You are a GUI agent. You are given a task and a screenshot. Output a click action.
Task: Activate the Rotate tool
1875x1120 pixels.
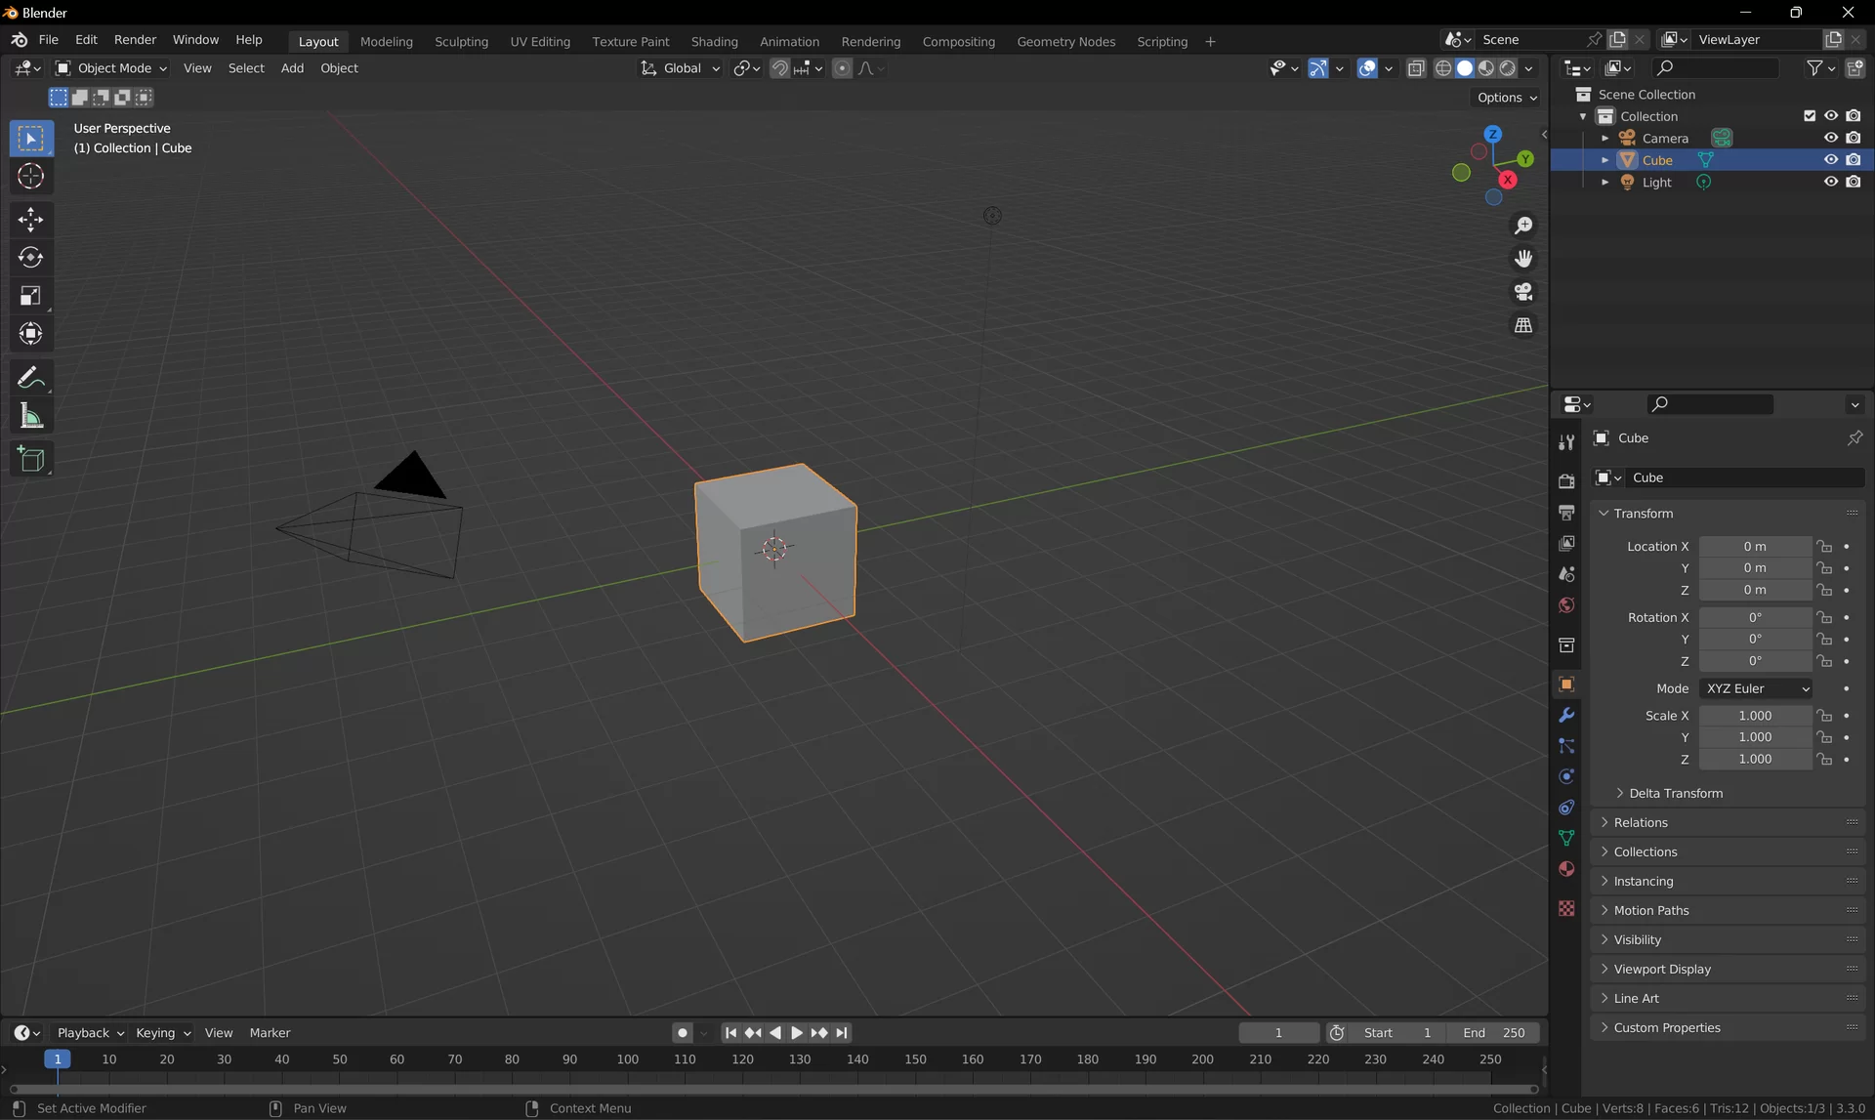[x=31, y=258]
